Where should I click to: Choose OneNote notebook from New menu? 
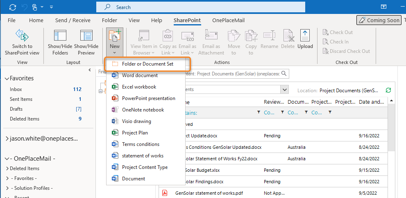[146, 109]
